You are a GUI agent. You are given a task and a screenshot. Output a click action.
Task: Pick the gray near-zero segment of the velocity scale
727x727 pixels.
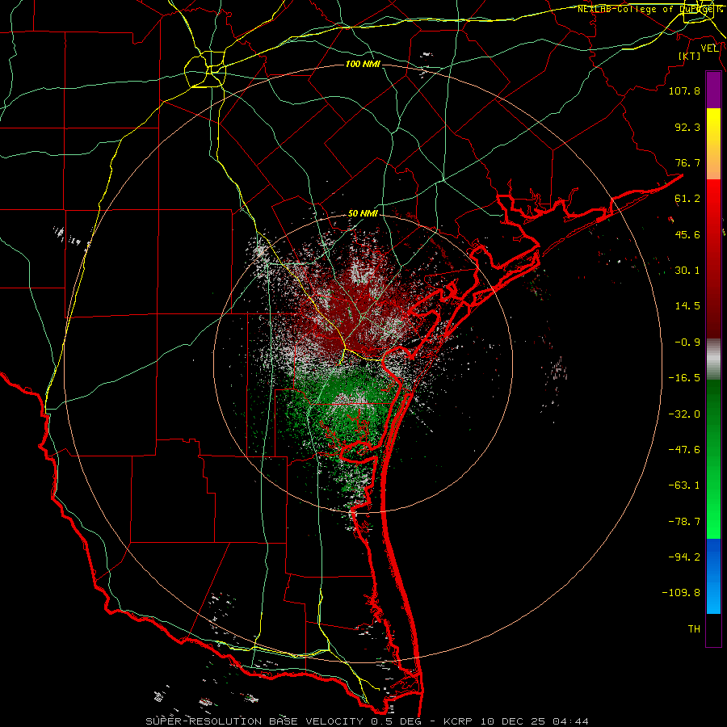point(713,359)
